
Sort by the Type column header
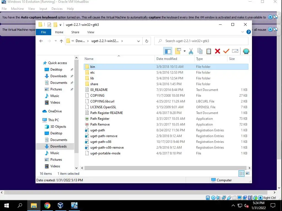[199, 59]
